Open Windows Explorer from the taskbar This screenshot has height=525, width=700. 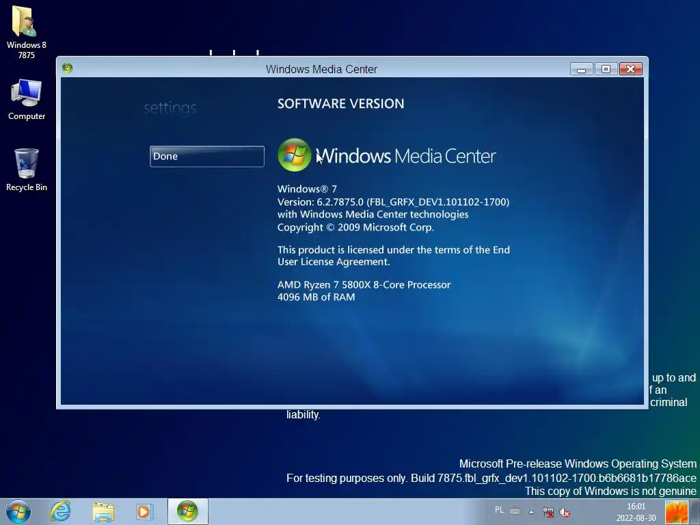pos(103,511)
